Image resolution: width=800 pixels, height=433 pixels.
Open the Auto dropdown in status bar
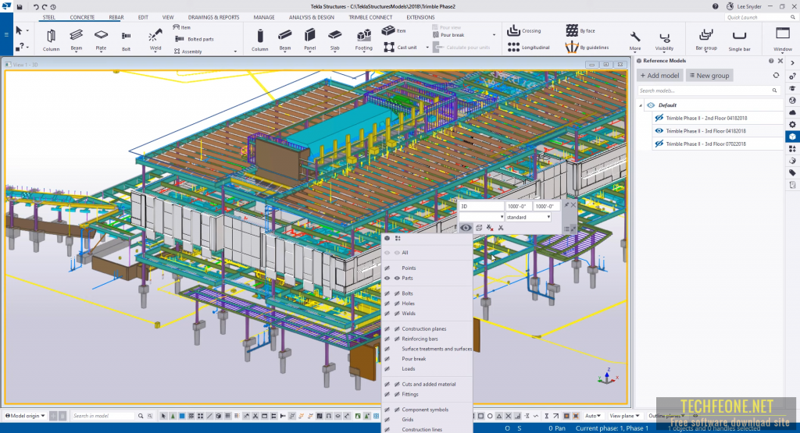click(x=593, y=416)
